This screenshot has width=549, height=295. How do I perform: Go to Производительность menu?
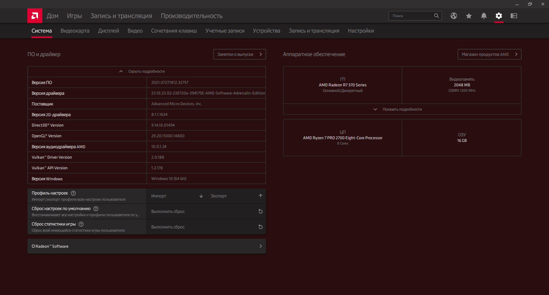191,16
